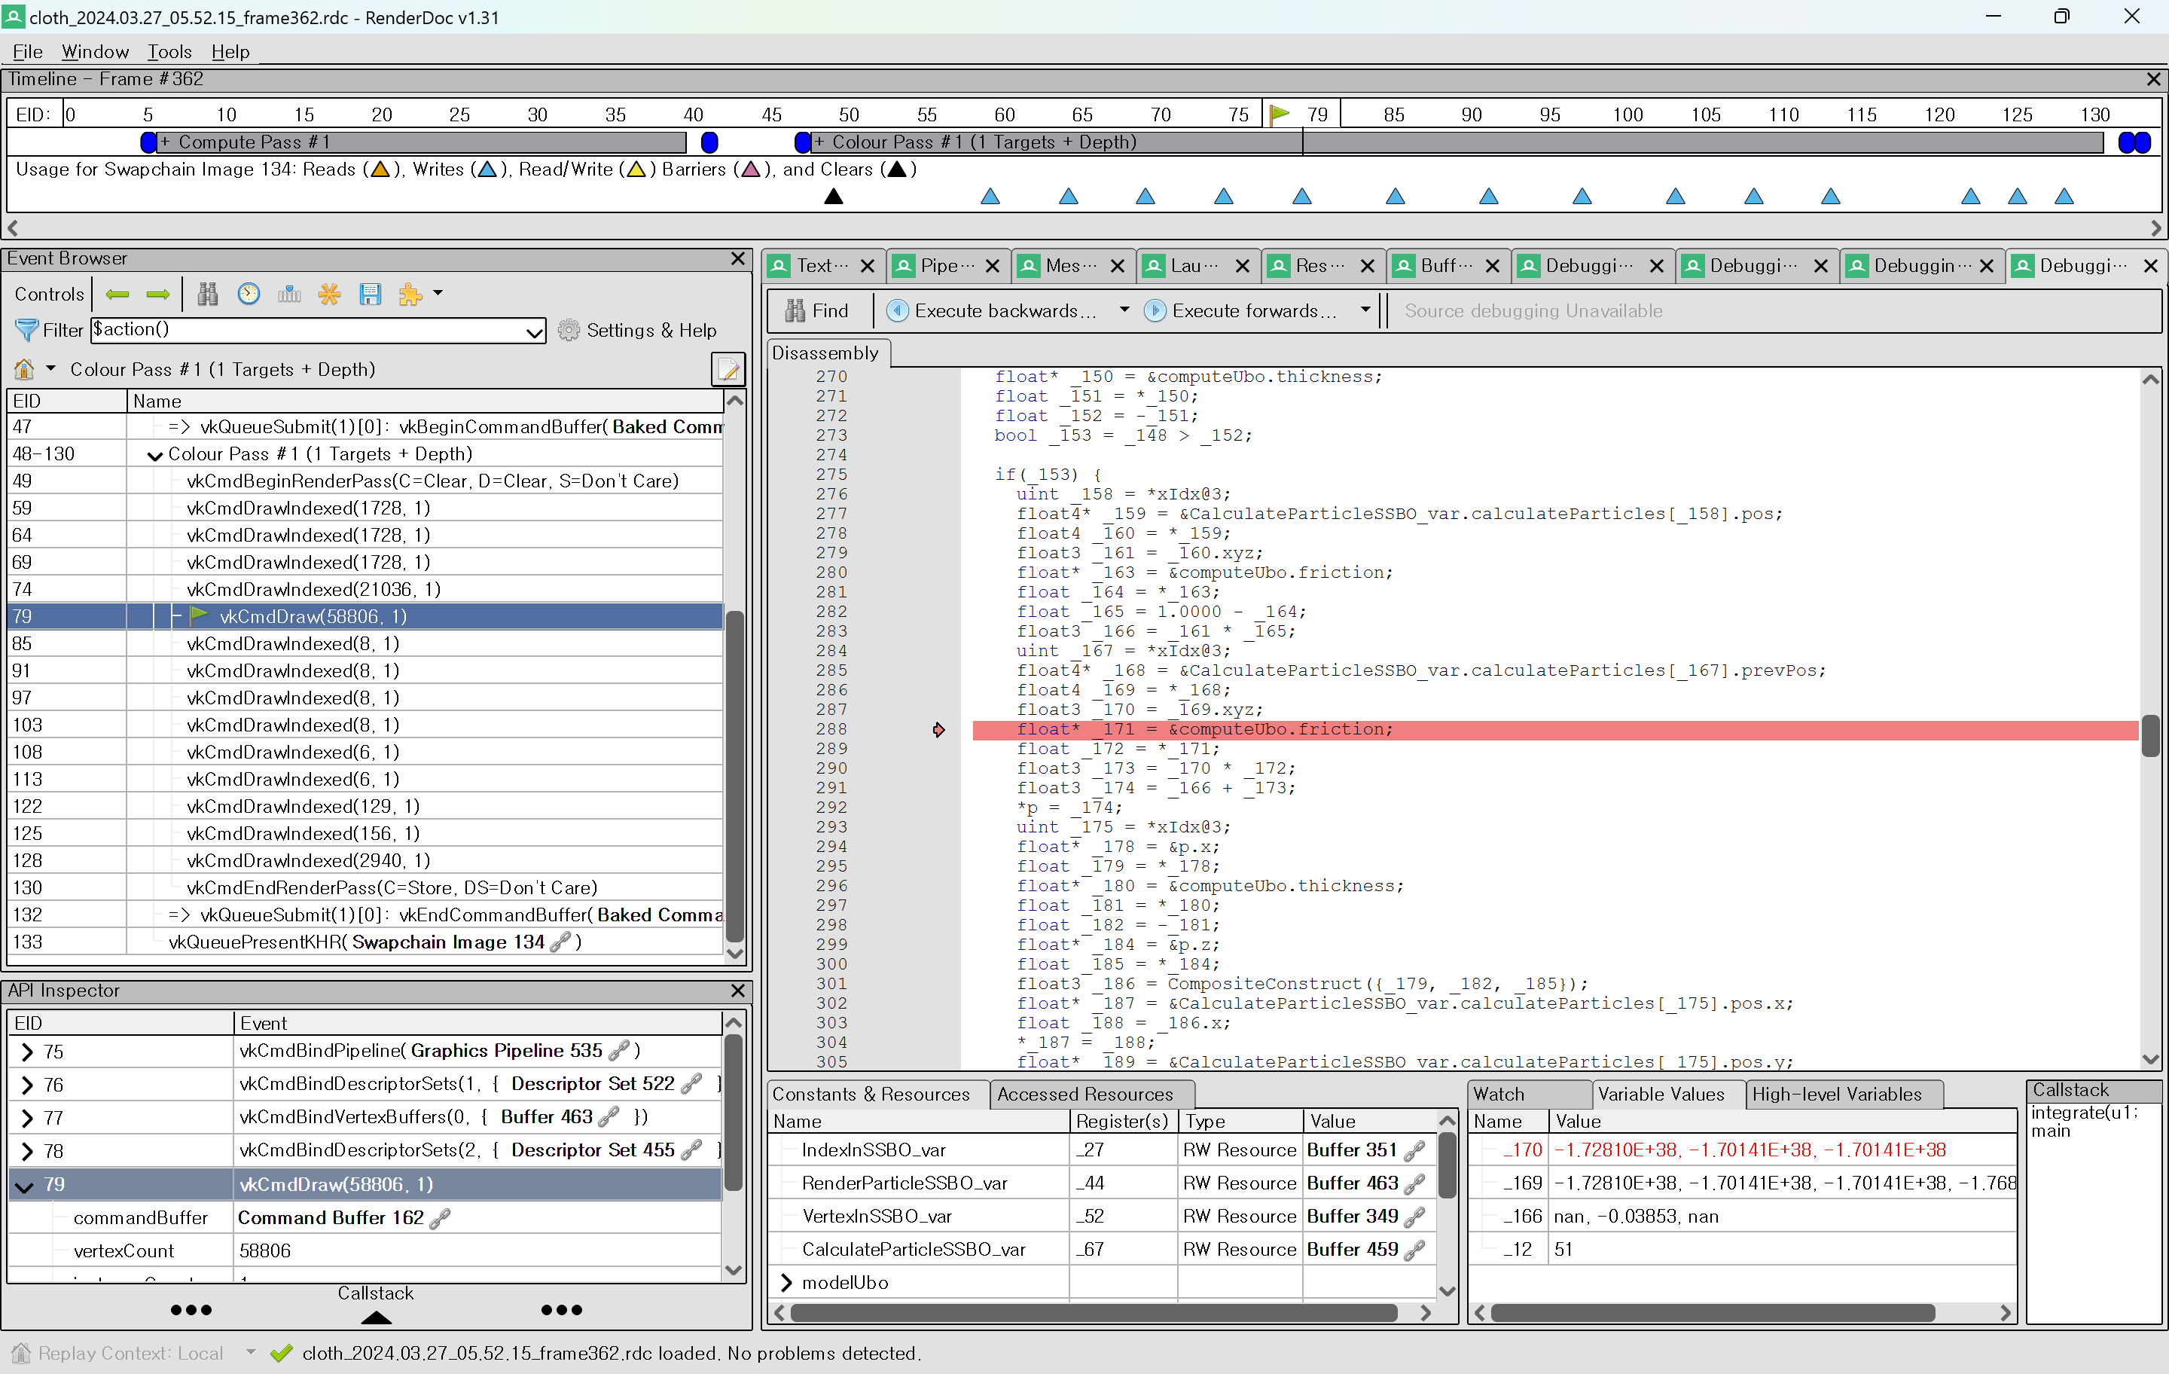
Task: Expand modelUbo in Constants & Resources
Action: coord(786,1283)
